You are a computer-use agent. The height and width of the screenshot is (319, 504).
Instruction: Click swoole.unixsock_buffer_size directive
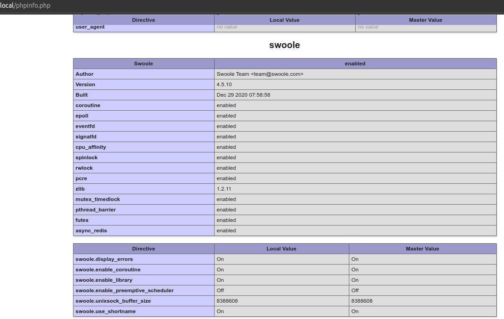[113, 301]
